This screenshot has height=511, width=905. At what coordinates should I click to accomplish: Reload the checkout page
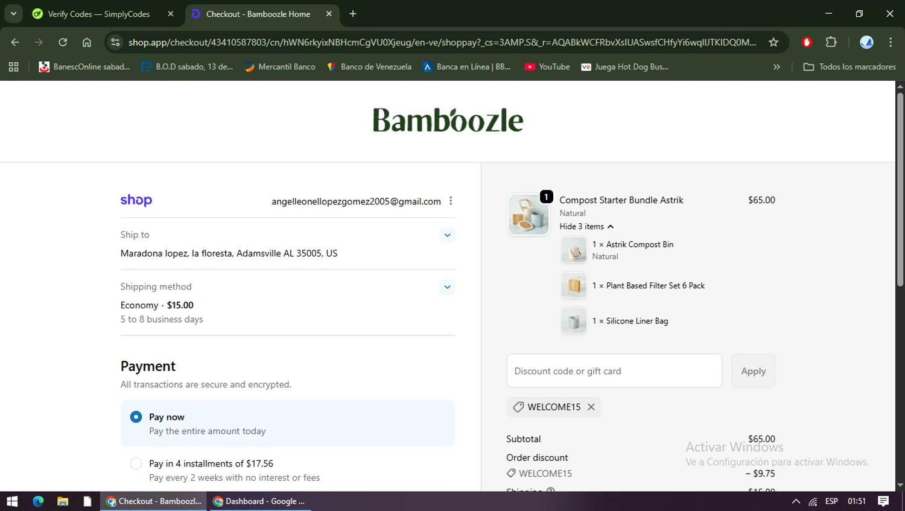[x=63, y=42]
